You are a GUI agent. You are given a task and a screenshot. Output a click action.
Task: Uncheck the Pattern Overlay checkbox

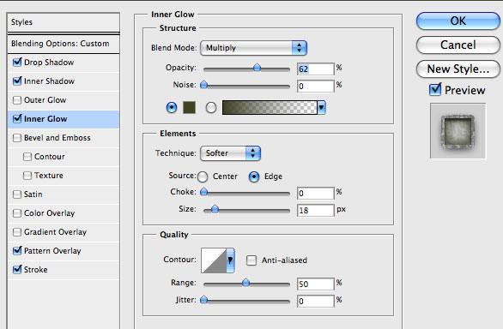coord(17,250)
